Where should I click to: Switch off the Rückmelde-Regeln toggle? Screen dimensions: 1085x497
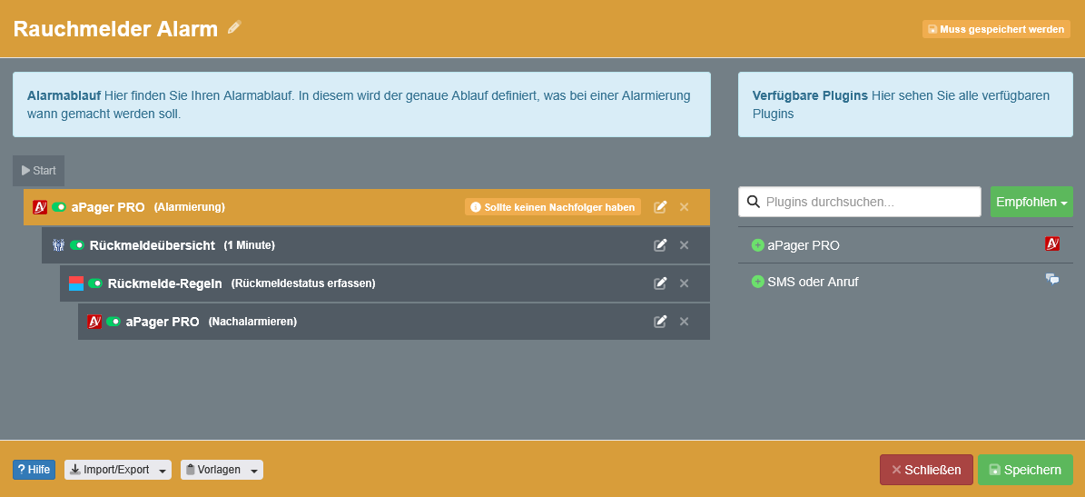point(95,283)
